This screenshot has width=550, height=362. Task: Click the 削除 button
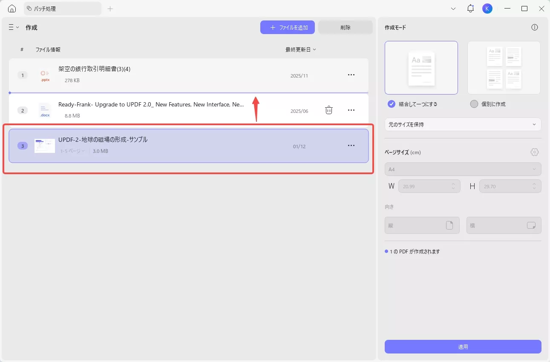(x=346, y=27)
